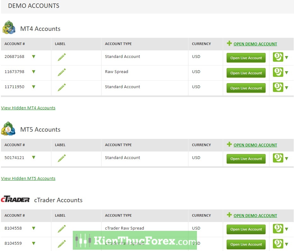The width and height of the screenshot is (294, 251).
Task: Click MT4 ACCOUNT # column header
Action: coord(14,44)
